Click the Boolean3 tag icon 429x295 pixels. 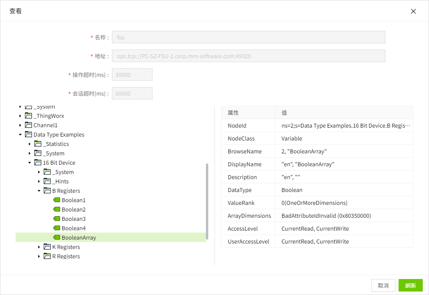click(57, 219)
